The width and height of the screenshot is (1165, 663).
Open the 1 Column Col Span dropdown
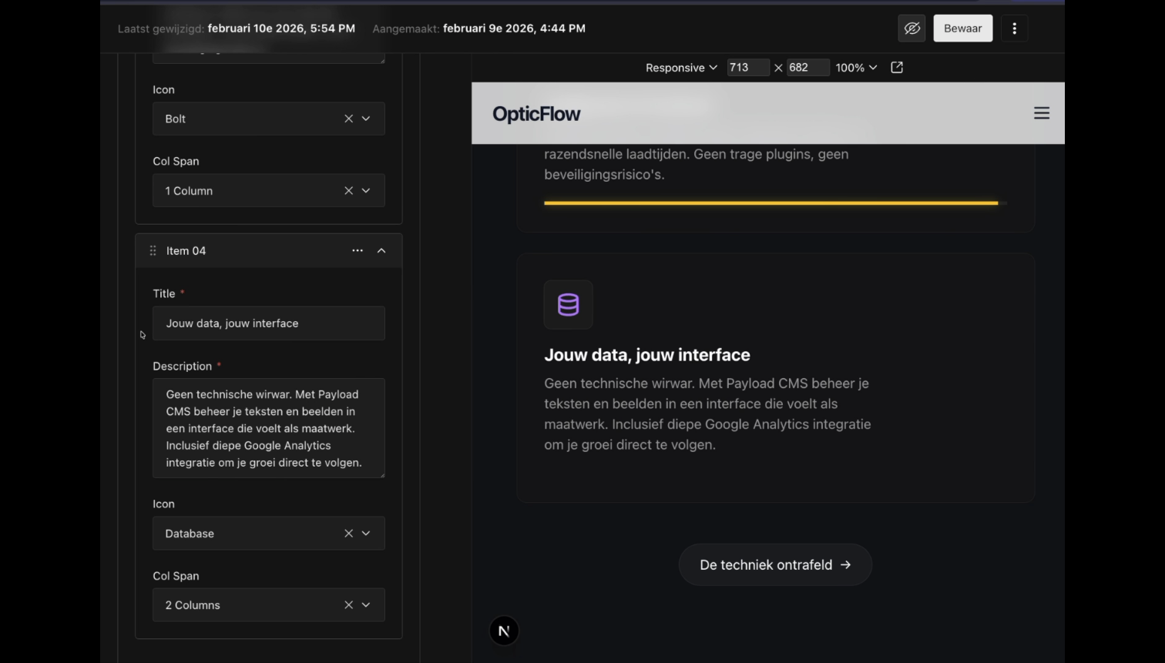[x=366, y=191]
